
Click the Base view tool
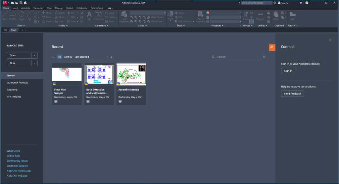click(x=293, y=16)
